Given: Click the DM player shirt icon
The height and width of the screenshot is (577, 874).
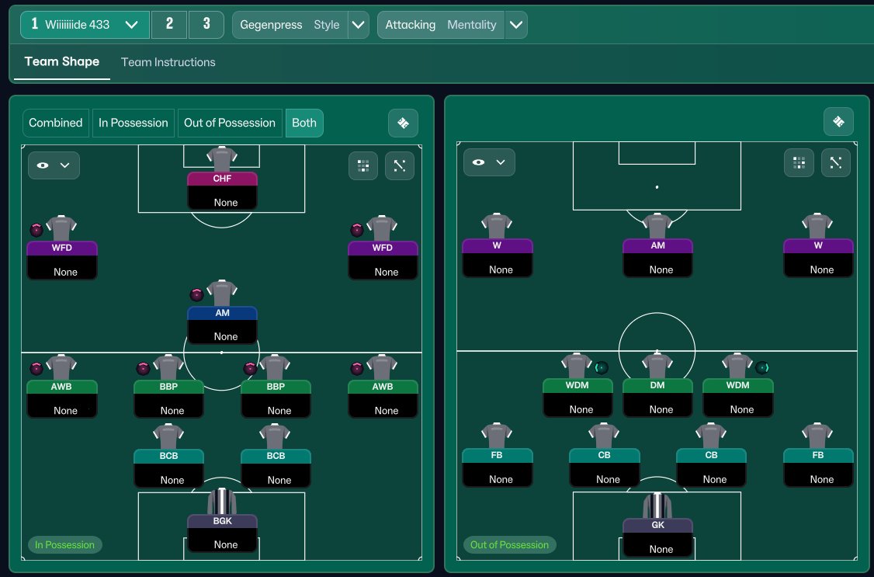Looking at the screenshot, I should tap(657, 366).
